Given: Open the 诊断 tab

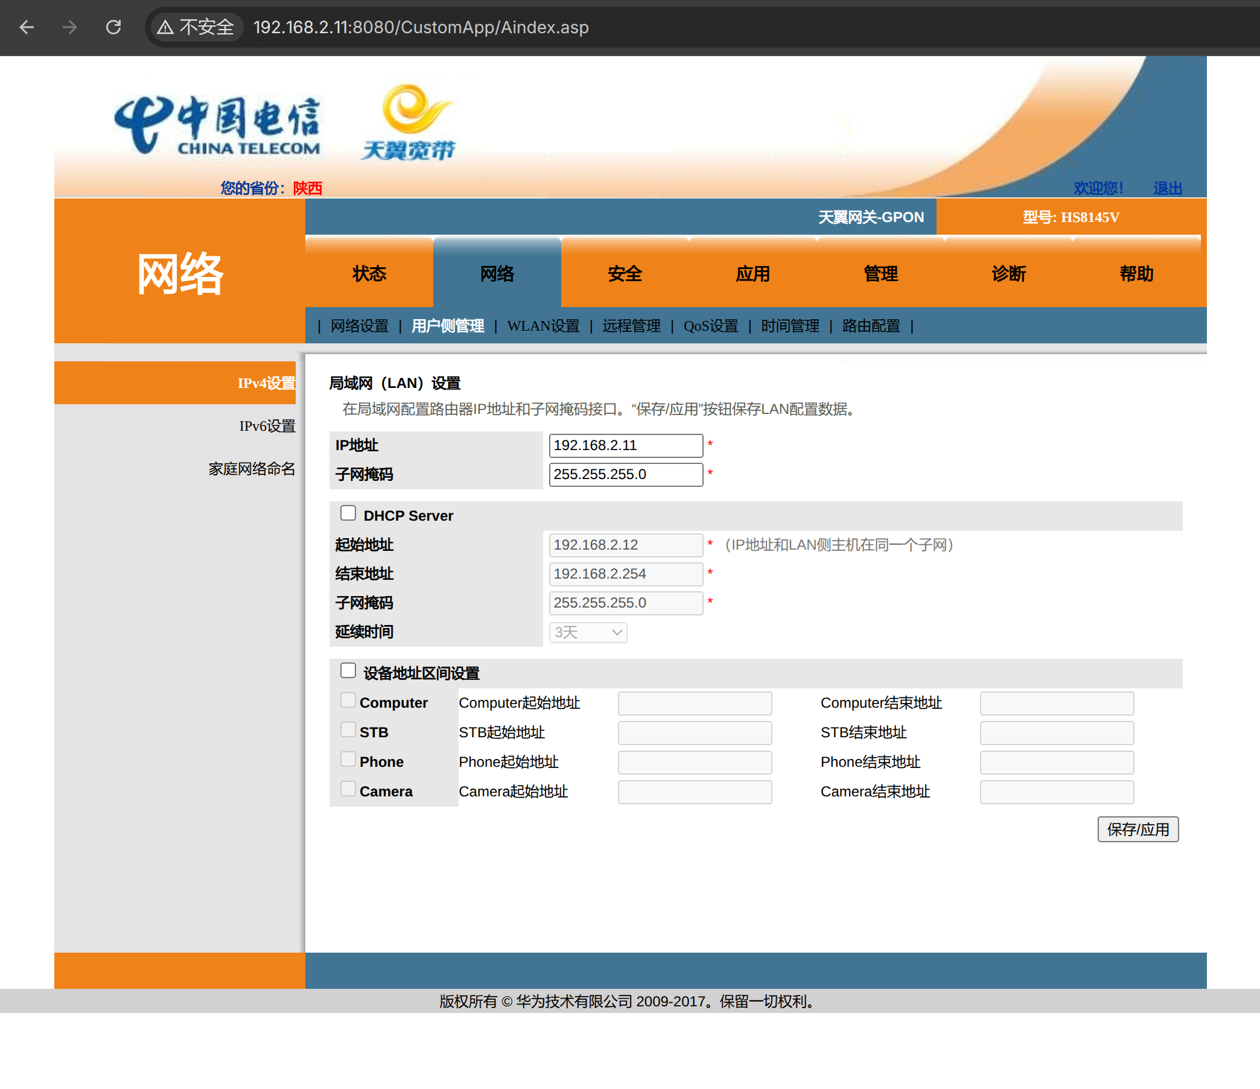Looking at the screenshot, I should (1008, 274).
